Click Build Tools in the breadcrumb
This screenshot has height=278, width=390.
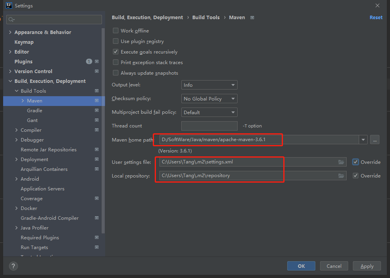[206, 18]
